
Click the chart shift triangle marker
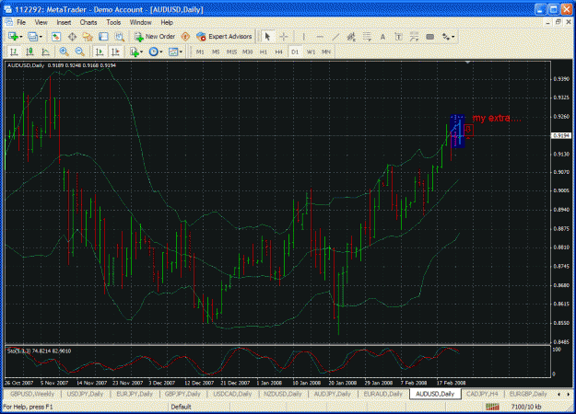[x=467, y=63]
